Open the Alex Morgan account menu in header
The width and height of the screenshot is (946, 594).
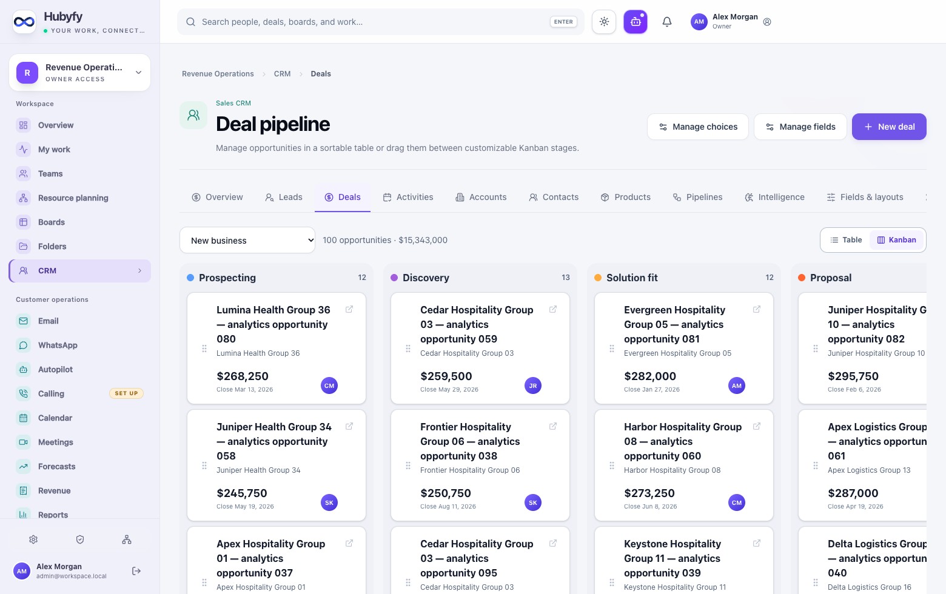731,22
